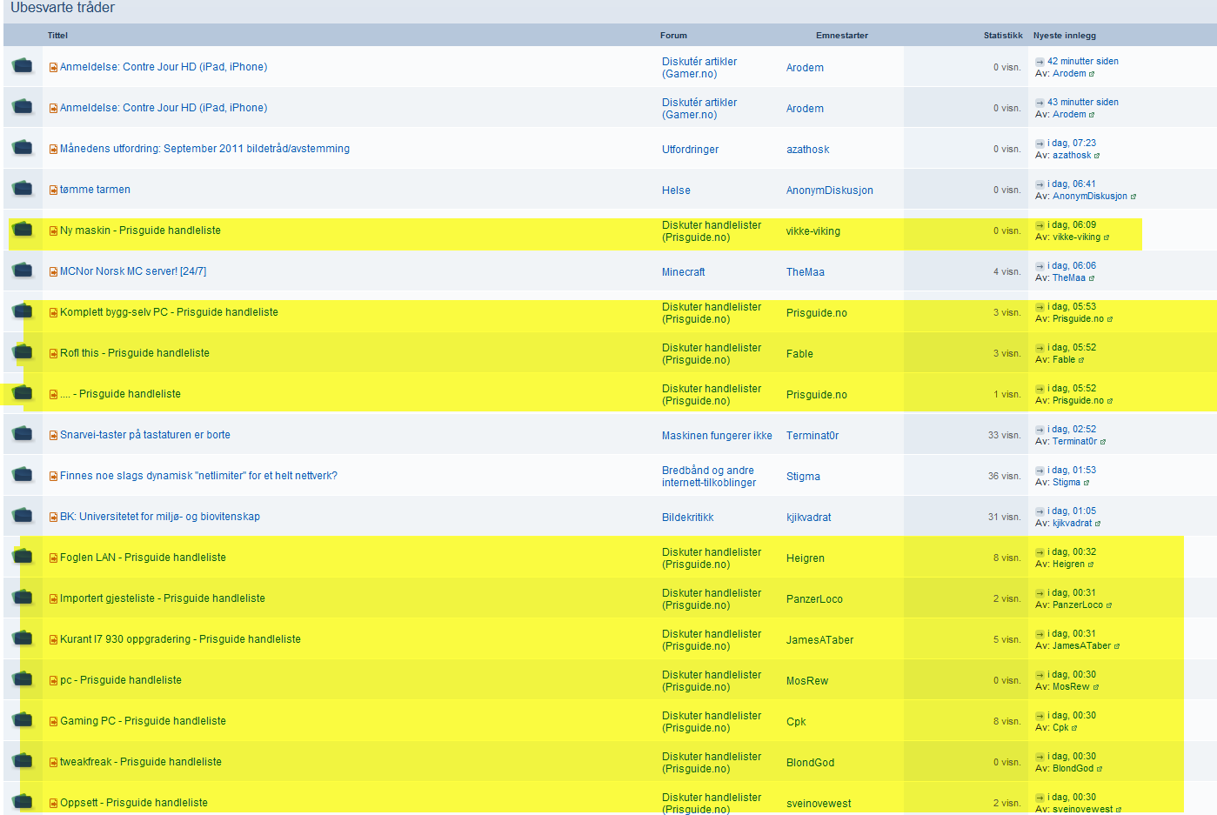Click post icon before 'Importert gjesteliste' title
This screenshot has height=815, width=1217.
pyautogui.click(x=53, y=599)
